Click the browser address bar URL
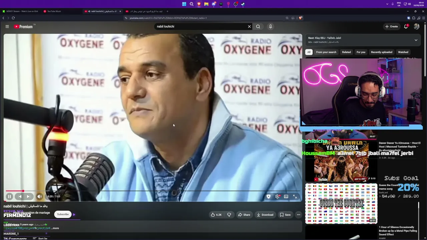Viewport: 427px width, 240px height. (x=168, y=18)
